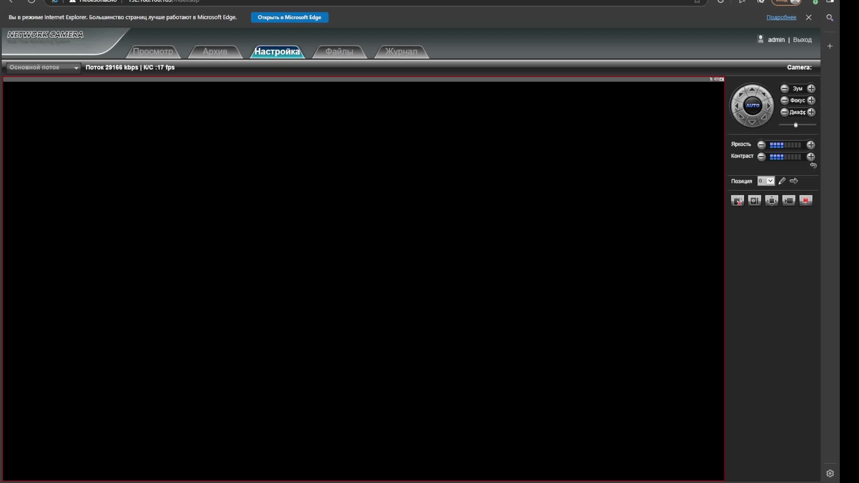Move camera diagonally down-left on PTZ wheel
The image size is (859, 483).
click(741, 117)
